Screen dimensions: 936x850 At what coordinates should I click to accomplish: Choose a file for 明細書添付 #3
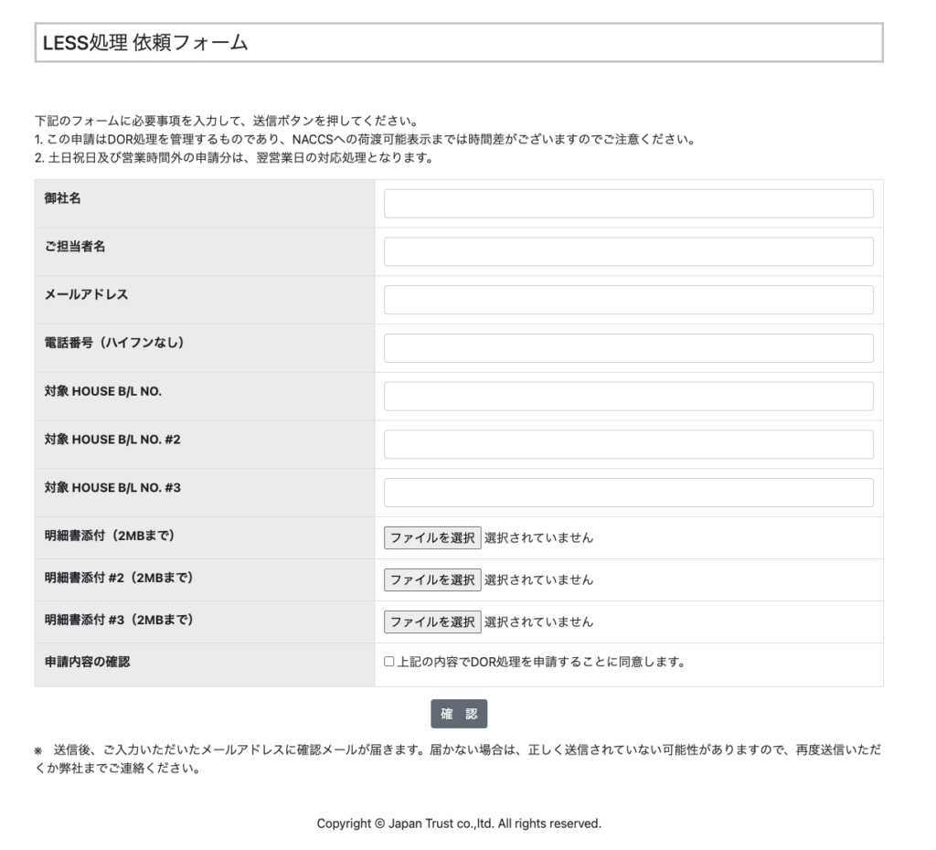pos(432,622)
